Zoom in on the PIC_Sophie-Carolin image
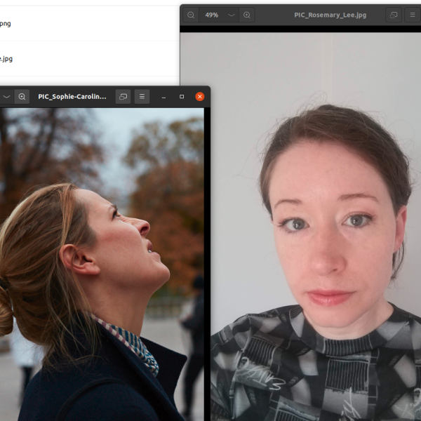 coord(22,97)
